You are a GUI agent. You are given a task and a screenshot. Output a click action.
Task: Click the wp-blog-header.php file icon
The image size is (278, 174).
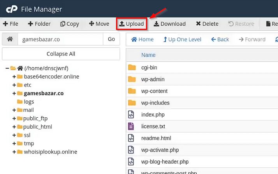coord(131,162)
